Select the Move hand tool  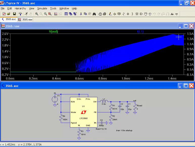[146, 14]
